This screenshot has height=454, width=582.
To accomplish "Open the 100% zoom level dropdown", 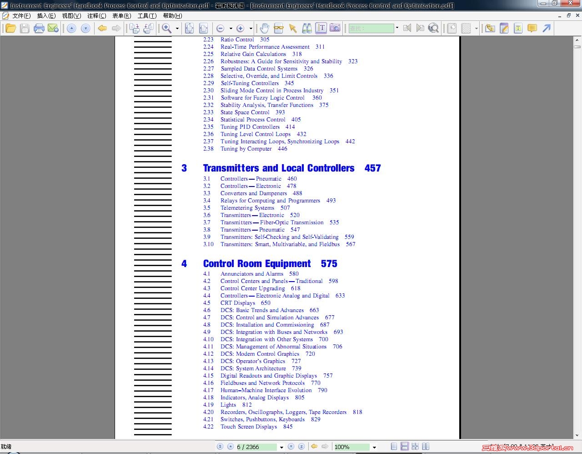I will [x=374, y=447].
